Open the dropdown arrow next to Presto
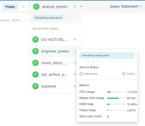Viewport: 145px width, 126px height. [x=24, y=7]
